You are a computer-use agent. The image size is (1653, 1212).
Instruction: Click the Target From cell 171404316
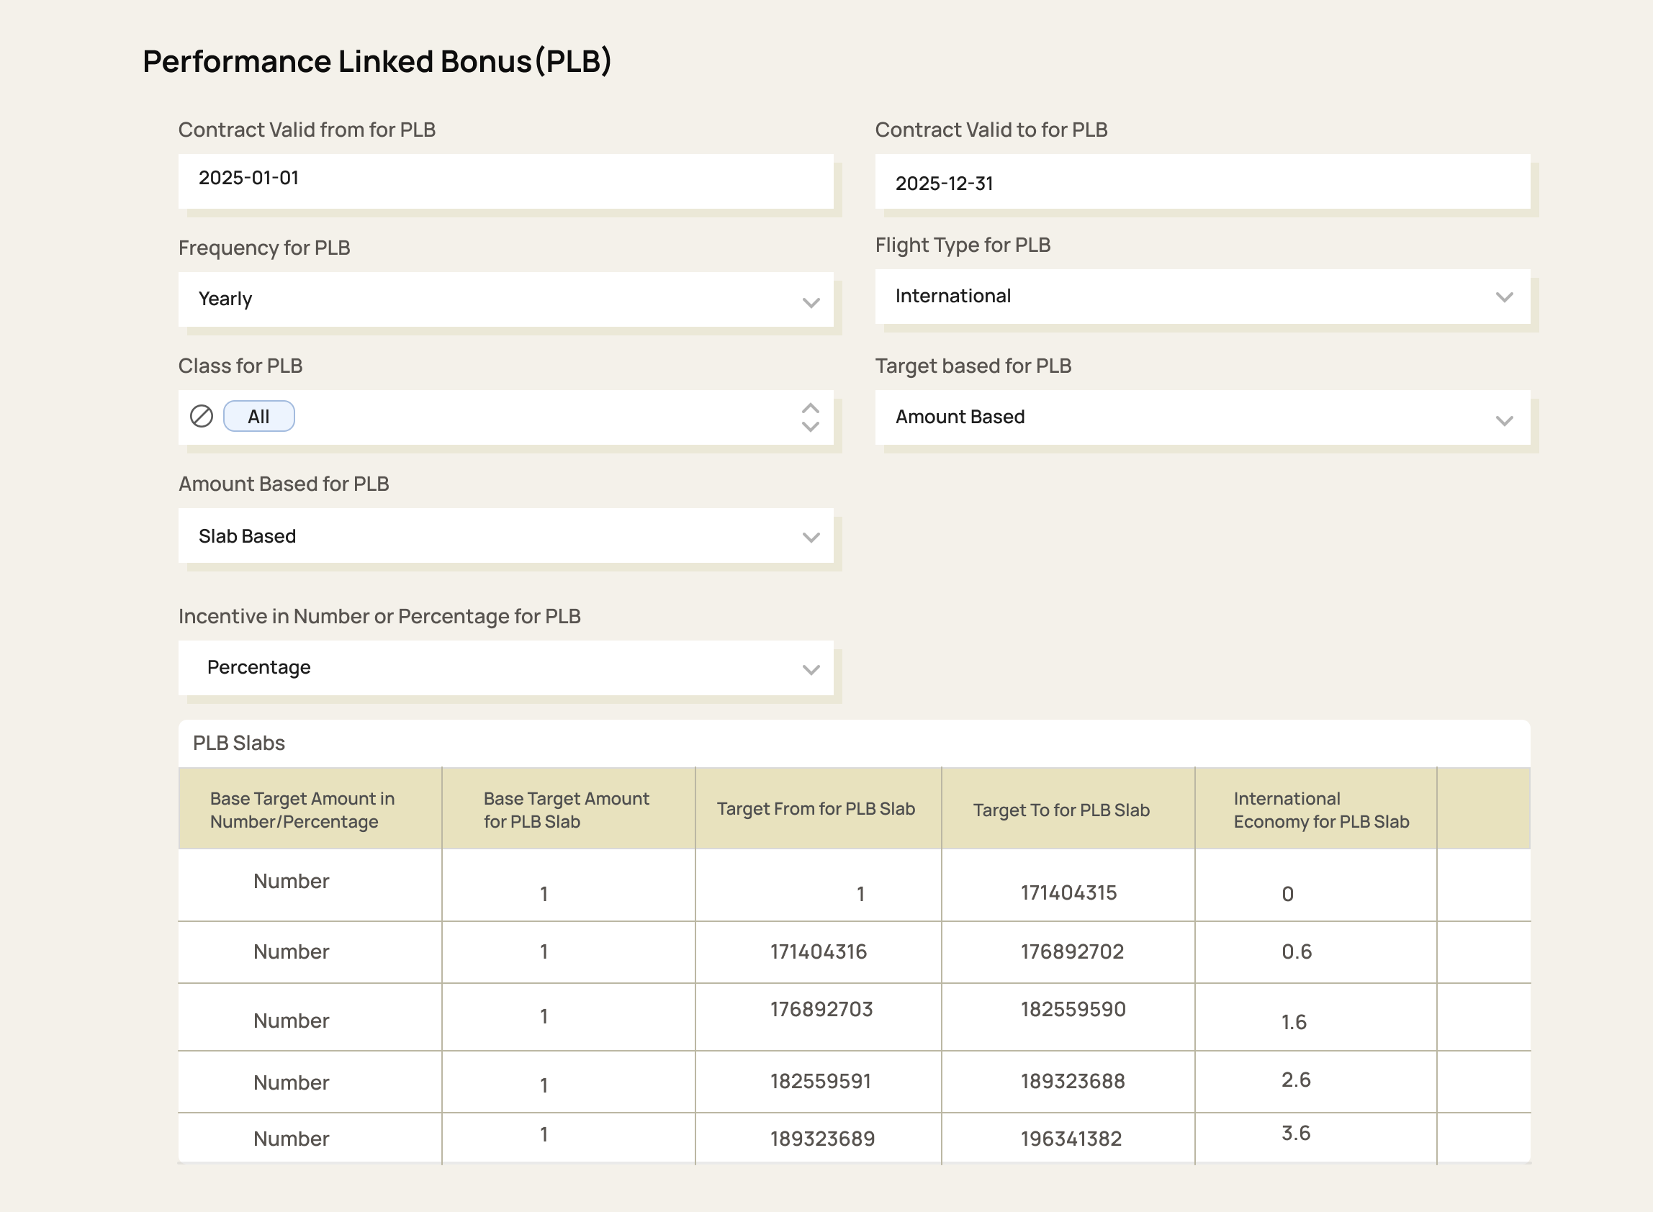coord(818,951)
